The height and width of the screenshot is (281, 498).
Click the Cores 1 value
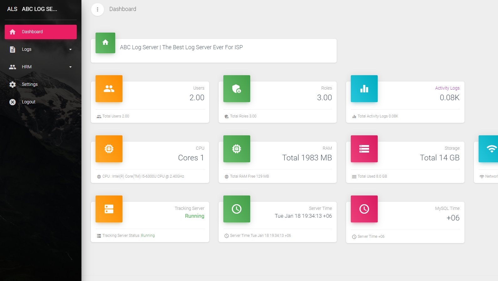point(191,158)
